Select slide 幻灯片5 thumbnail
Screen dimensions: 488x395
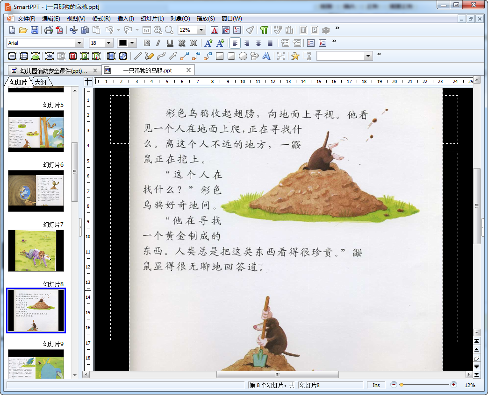36,131
